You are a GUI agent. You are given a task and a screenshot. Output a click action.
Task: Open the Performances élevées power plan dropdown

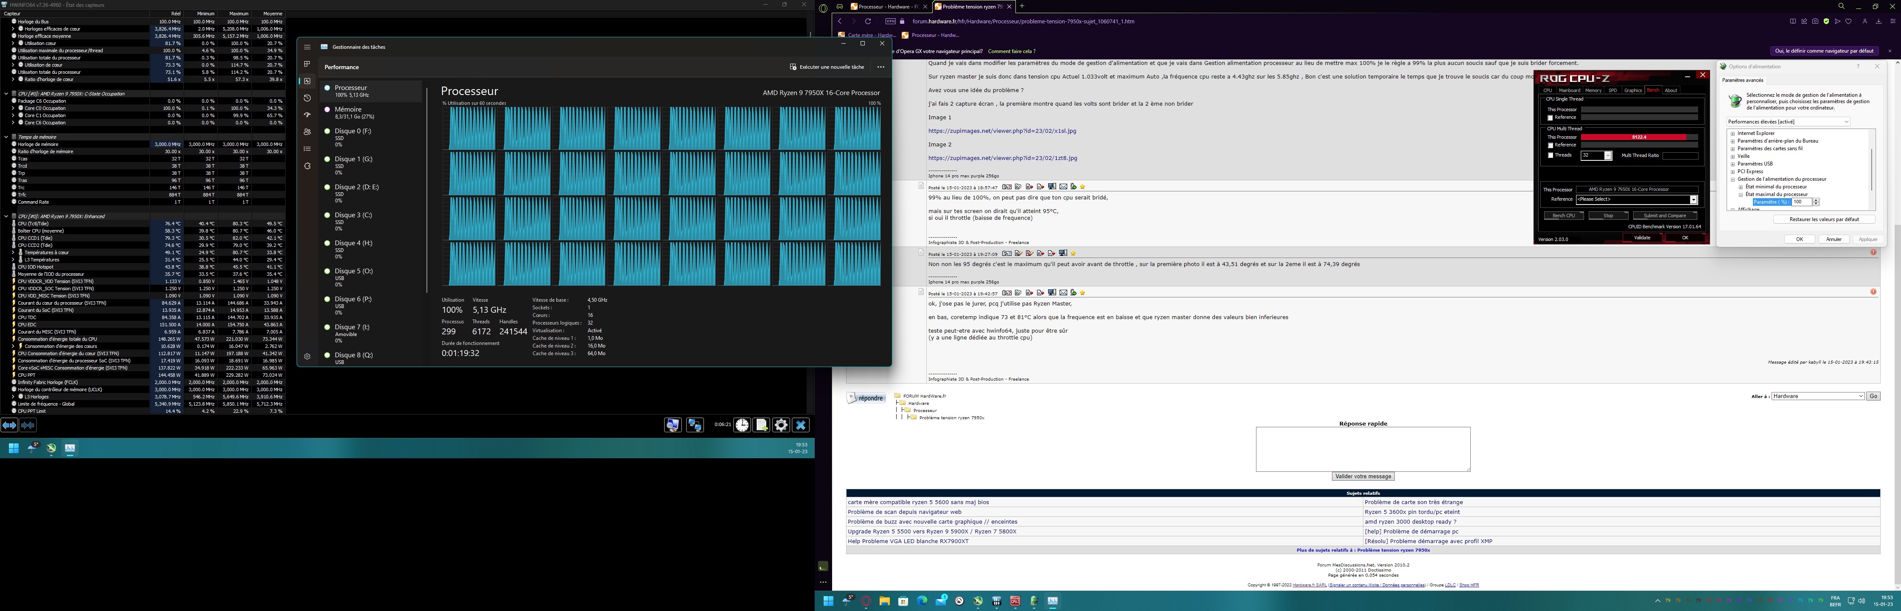coord(1788,122)
